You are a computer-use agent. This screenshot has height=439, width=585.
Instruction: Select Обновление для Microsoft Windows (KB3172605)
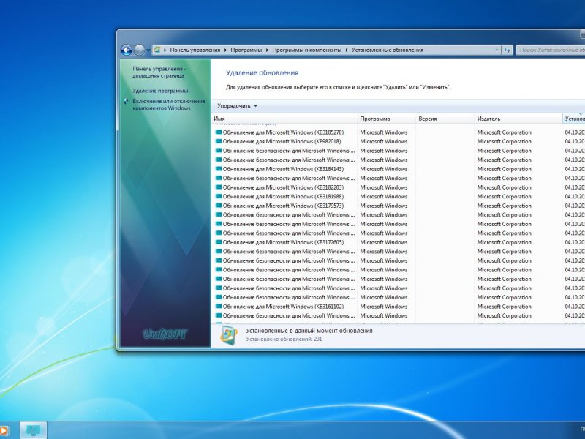coord(283,242)
